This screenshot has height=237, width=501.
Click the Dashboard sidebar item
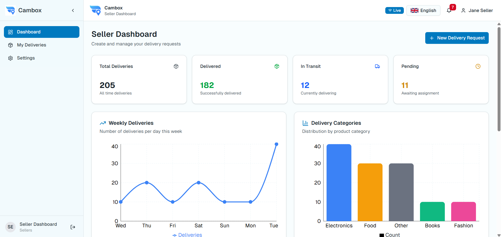click(28, 32)
